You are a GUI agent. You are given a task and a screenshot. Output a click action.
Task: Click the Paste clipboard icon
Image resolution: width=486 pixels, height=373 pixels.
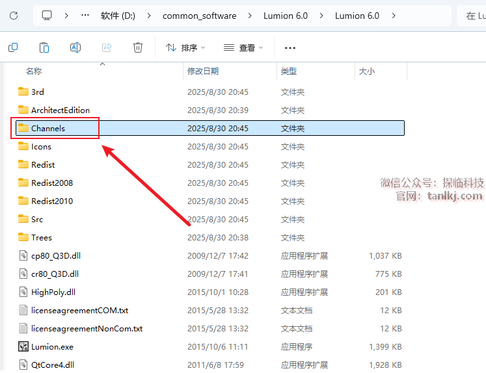(44, 47)
